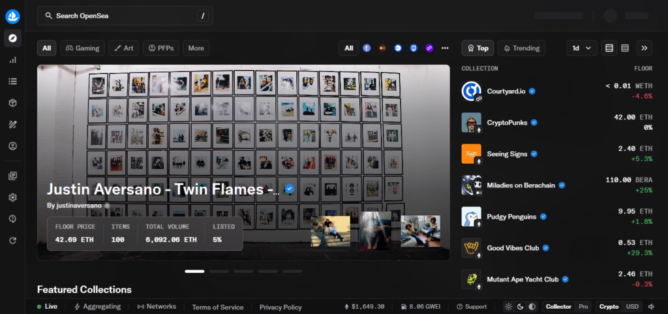Open the Mutant Ape Yacht Club row
Screen dimensions: 668x314
pos(557,279)
